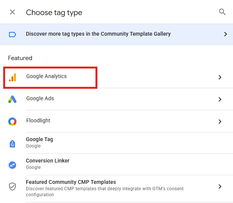Click the Community Template Gallery tag icon

[12, 35]
